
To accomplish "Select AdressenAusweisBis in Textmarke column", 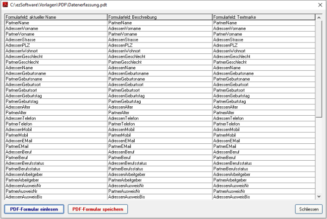I will pyautogui.click(x=264, y=197).
